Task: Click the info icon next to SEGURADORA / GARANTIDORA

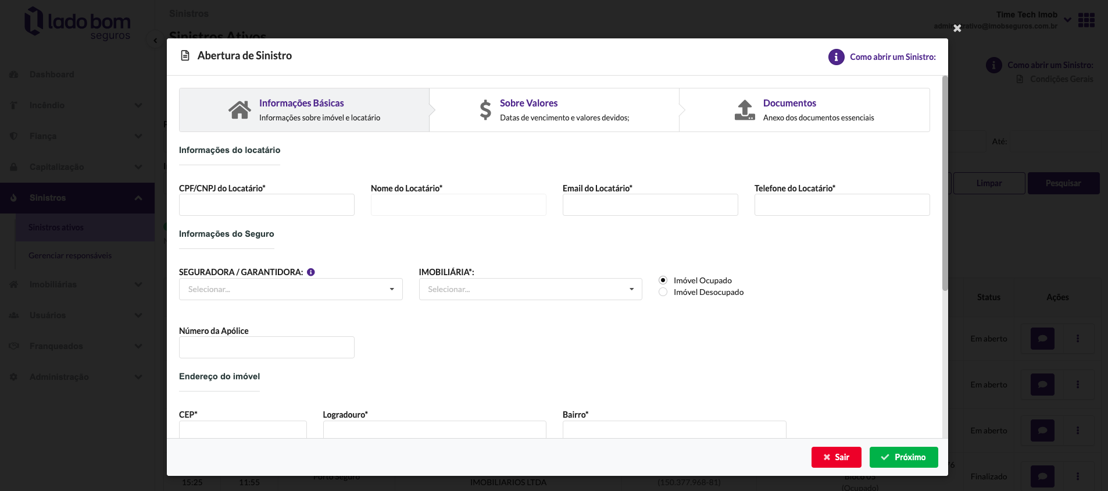Action: point(311,272)
